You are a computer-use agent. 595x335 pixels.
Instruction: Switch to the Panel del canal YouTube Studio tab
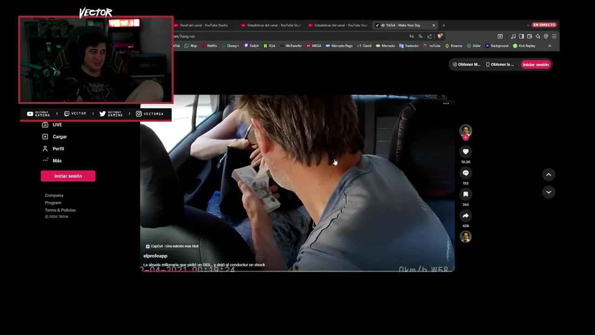pyautogui.click(x=204, y=25)
